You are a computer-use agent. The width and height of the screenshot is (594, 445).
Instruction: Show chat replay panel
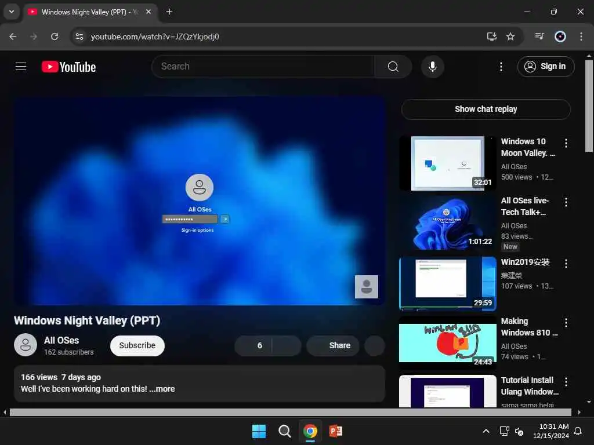click(x=486, y=109)
